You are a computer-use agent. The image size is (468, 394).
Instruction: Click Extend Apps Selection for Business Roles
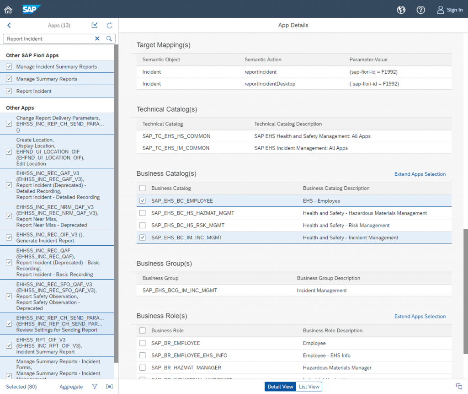point(420,316)
